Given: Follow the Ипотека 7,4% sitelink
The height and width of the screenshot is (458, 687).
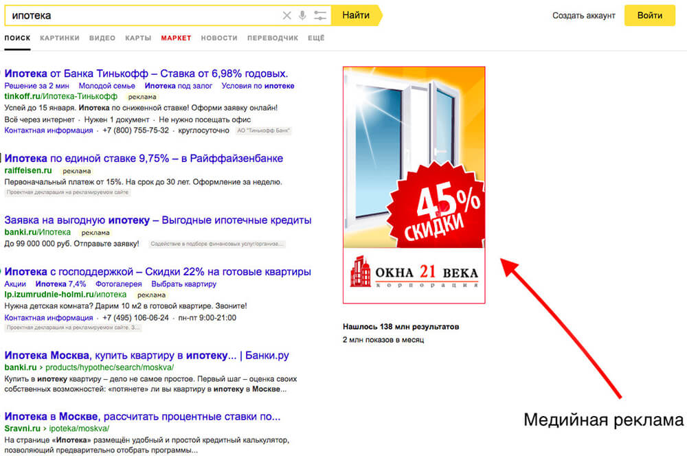Looking at the screenshot, I should pos(60,284).
